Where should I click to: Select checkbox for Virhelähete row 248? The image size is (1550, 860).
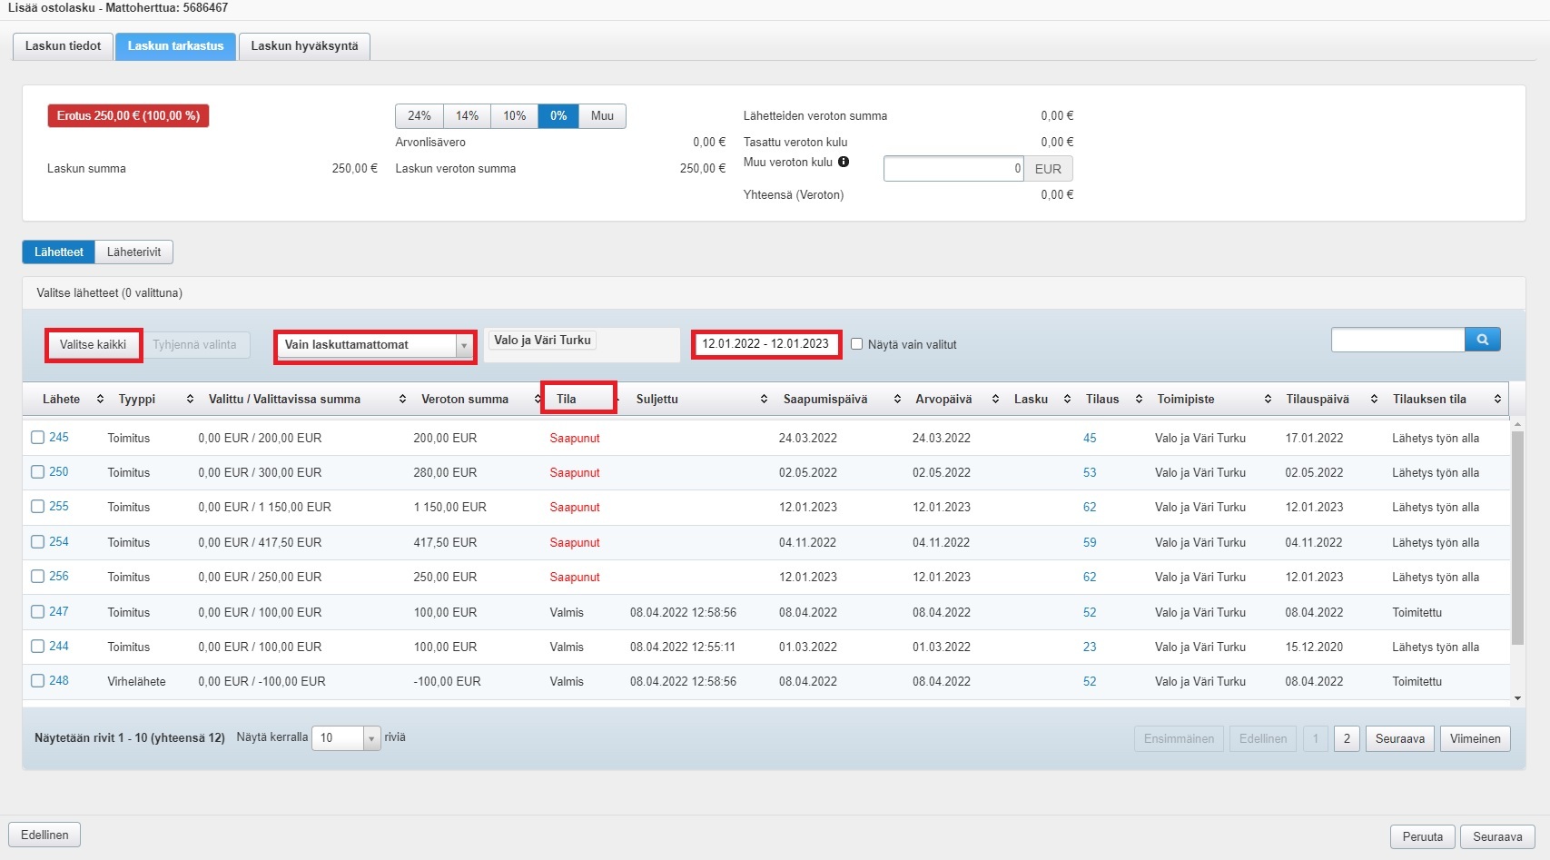tap(38, 681)
